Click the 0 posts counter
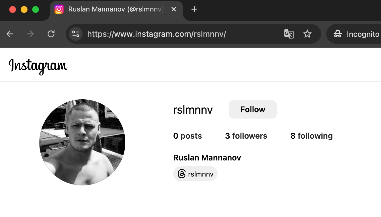Screen dimensions: 381x217 (187, 136)
